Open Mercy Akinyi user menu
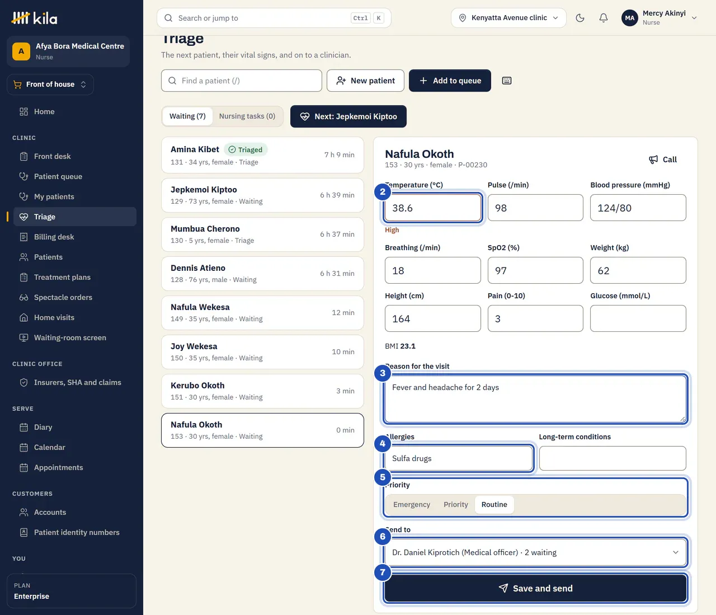Image resolution: width=716 pixels, height=615 pixels. [660, 18]
